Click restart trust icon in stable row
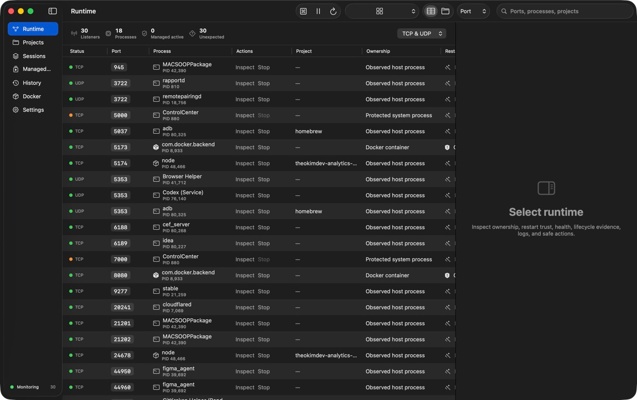This screenshot has height=400, width=637. pos(447,292)
